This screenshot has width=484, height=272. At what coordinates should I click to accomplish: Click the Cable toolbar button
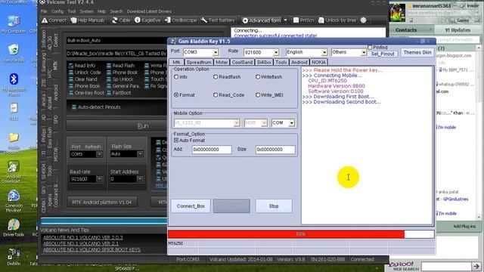click(121, 20)
